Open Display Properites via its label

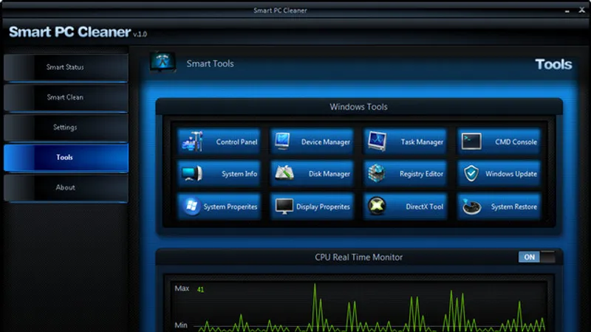pyautogui.click(x=323, y=207)
